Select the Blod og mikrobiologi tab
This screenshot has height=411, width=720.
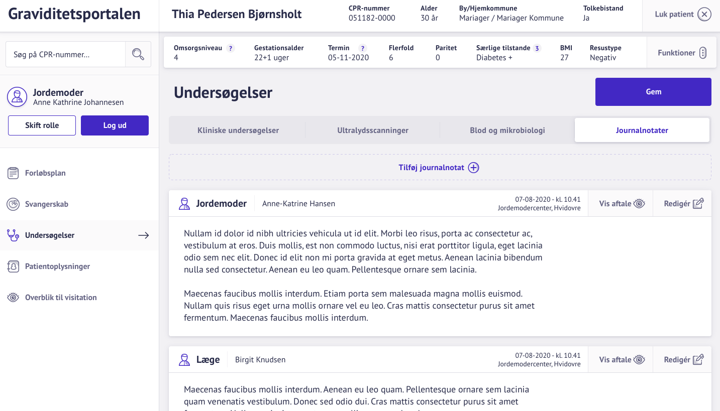point(507,130)
